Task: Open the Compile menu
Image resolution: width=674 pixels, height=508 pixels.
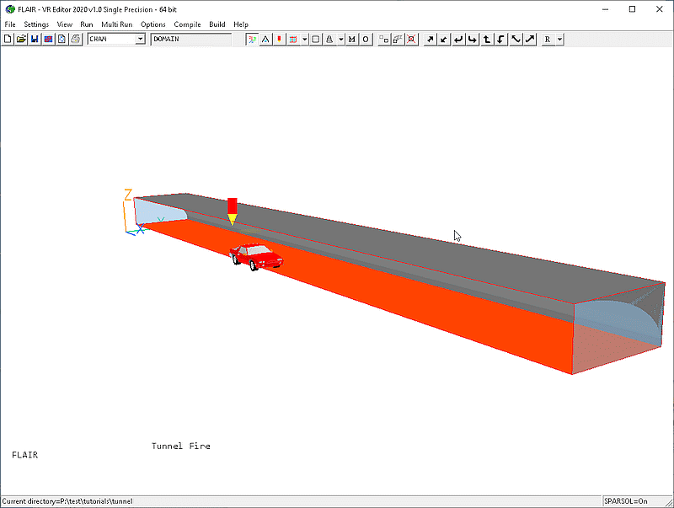Action: pyautogui.click(x=187, y=24)
